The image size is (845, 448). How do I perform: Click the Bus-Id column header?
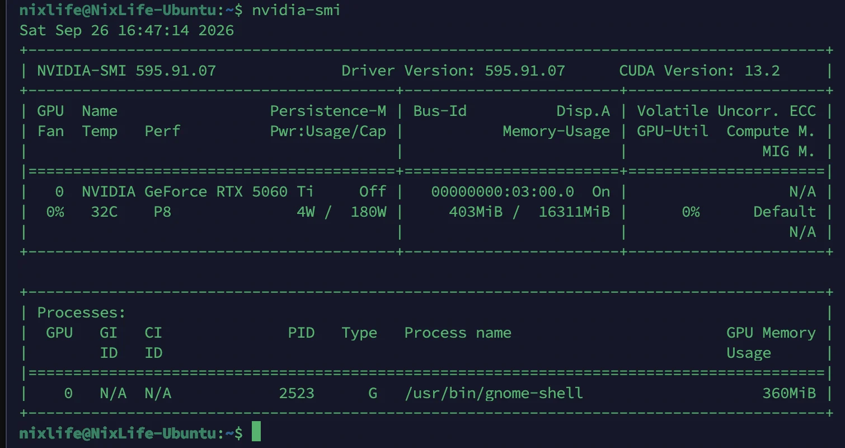440,111
